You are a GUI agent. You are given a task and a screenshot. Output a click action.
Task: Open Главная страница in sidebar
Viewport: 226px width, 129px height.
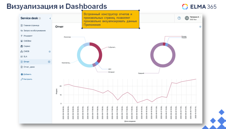point(31,26)
